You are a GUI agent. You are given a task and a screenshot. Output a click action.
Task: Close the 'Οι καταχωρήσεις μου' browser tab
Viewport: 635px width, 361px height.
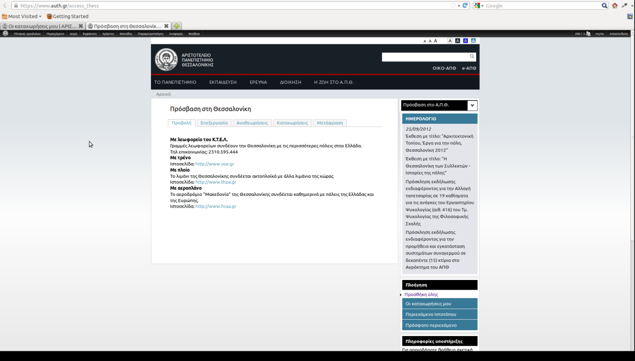click(x=81, y=26)
